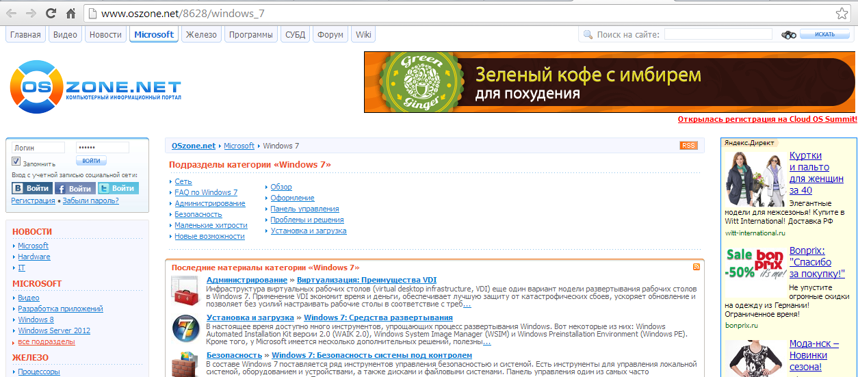Open the Windows Server 2012 sidebar link
The width and height of the screenshot is (858, 377).
tap(54, 330)
